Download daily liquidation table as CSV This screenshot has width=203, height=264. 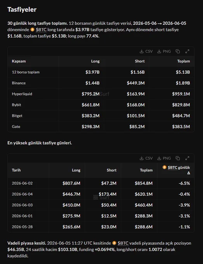coord(146,158)
